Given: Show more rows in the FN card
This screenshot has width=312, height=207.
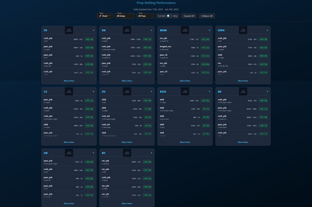Looking at the screenshot, I should click(x=127, y=142).
